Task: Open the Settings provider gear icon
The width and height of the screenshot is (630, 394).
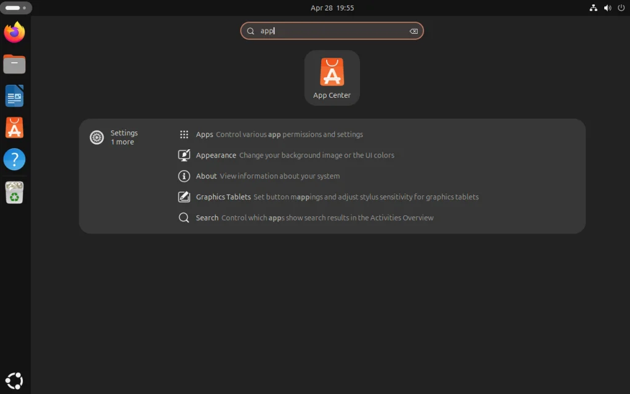Action: 97,138
